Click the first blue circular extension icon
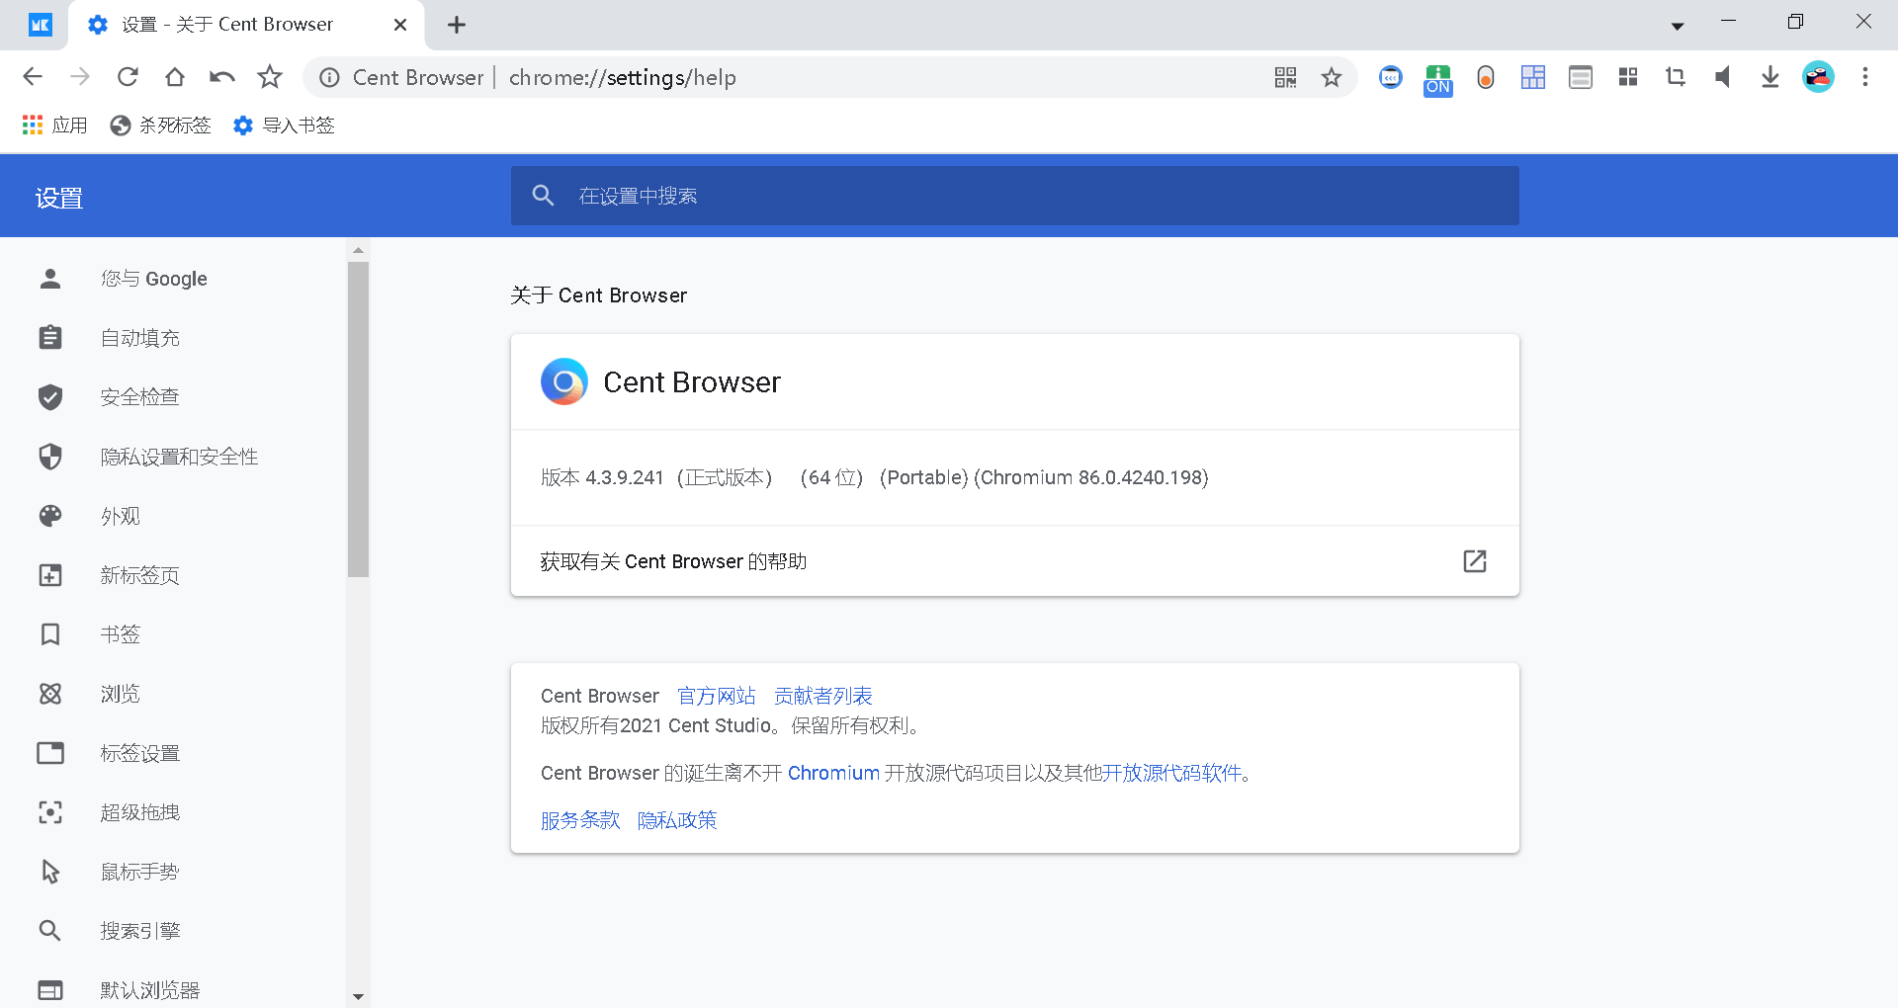This screenshot has width=1898, height=1008. click(1391, 77)
